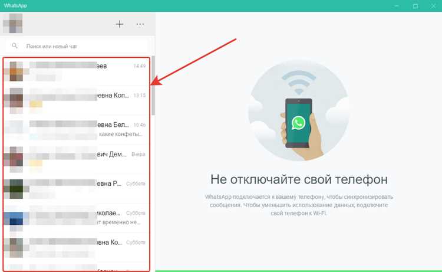Open the three-dots menu
442x272 pixels.
pyautogui.click(x=140, y=24)
